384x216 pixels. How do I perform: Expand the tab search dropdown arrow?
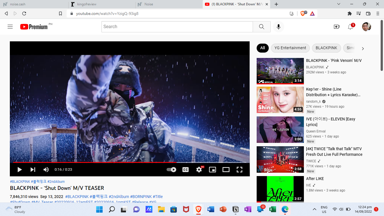tap(339, 4)
